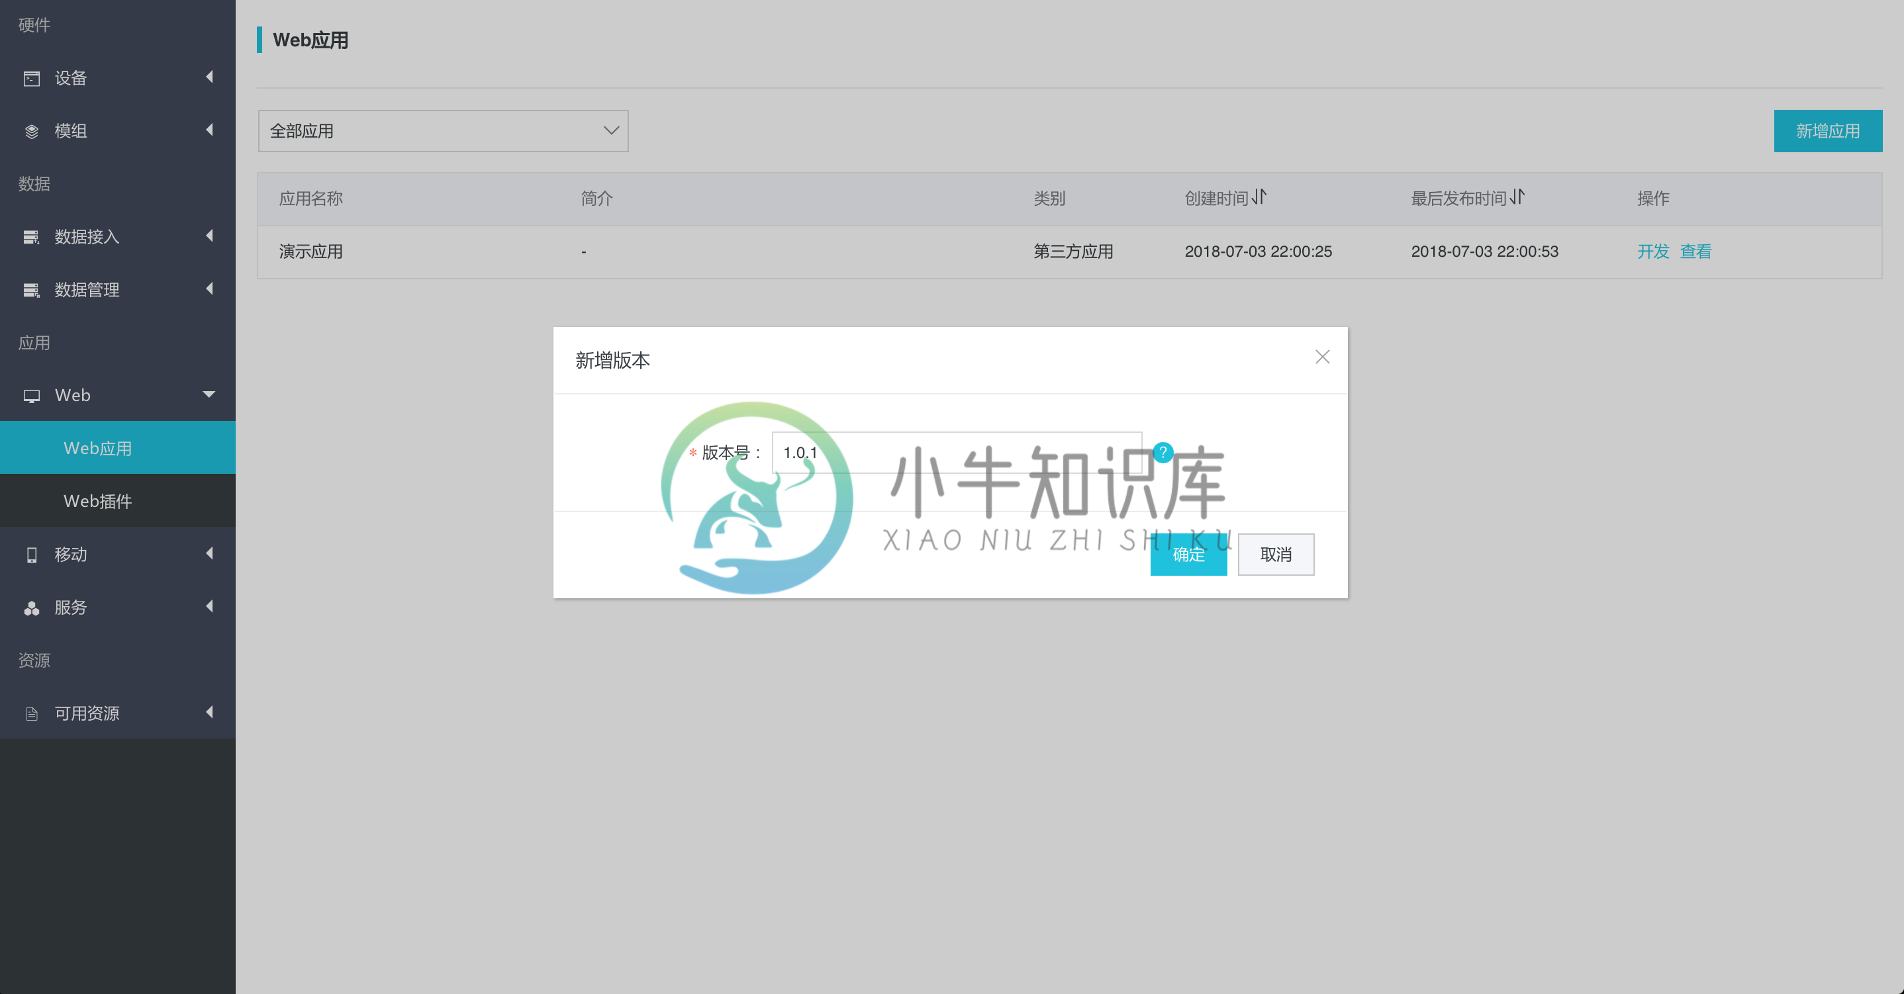Click the 新增版本 dialog title
Viewport: 1904px width, 994px height.
click(613, 361)
